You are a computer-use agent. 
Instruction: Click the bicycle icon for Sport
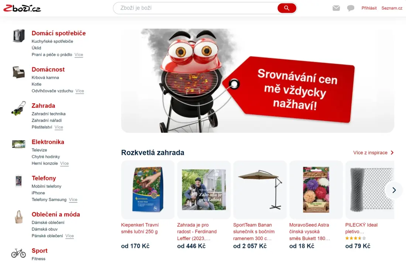[19, 253]
